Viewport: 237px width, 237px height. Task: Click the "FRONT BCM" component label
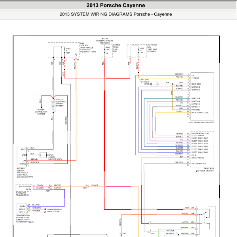(209, 168)
